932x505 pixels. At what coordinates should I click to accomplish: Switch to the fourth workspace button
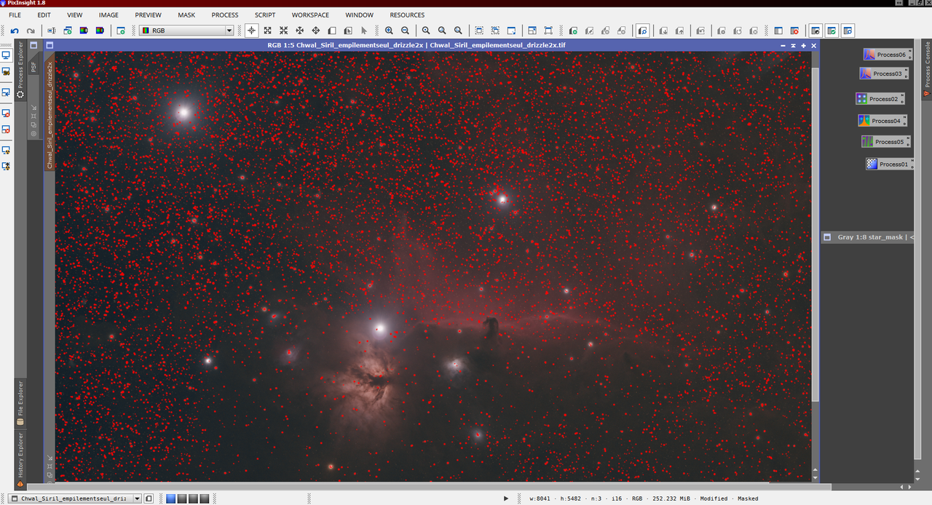pos(205,498)
